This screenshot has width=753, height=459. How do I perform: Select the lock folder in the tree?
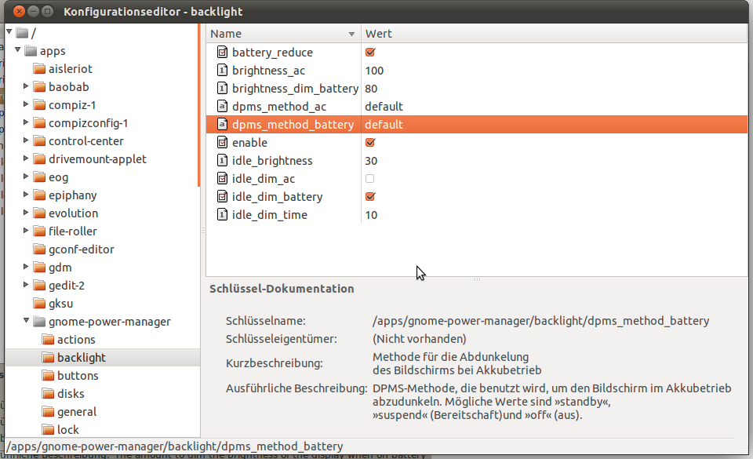[x=67, y=430]
